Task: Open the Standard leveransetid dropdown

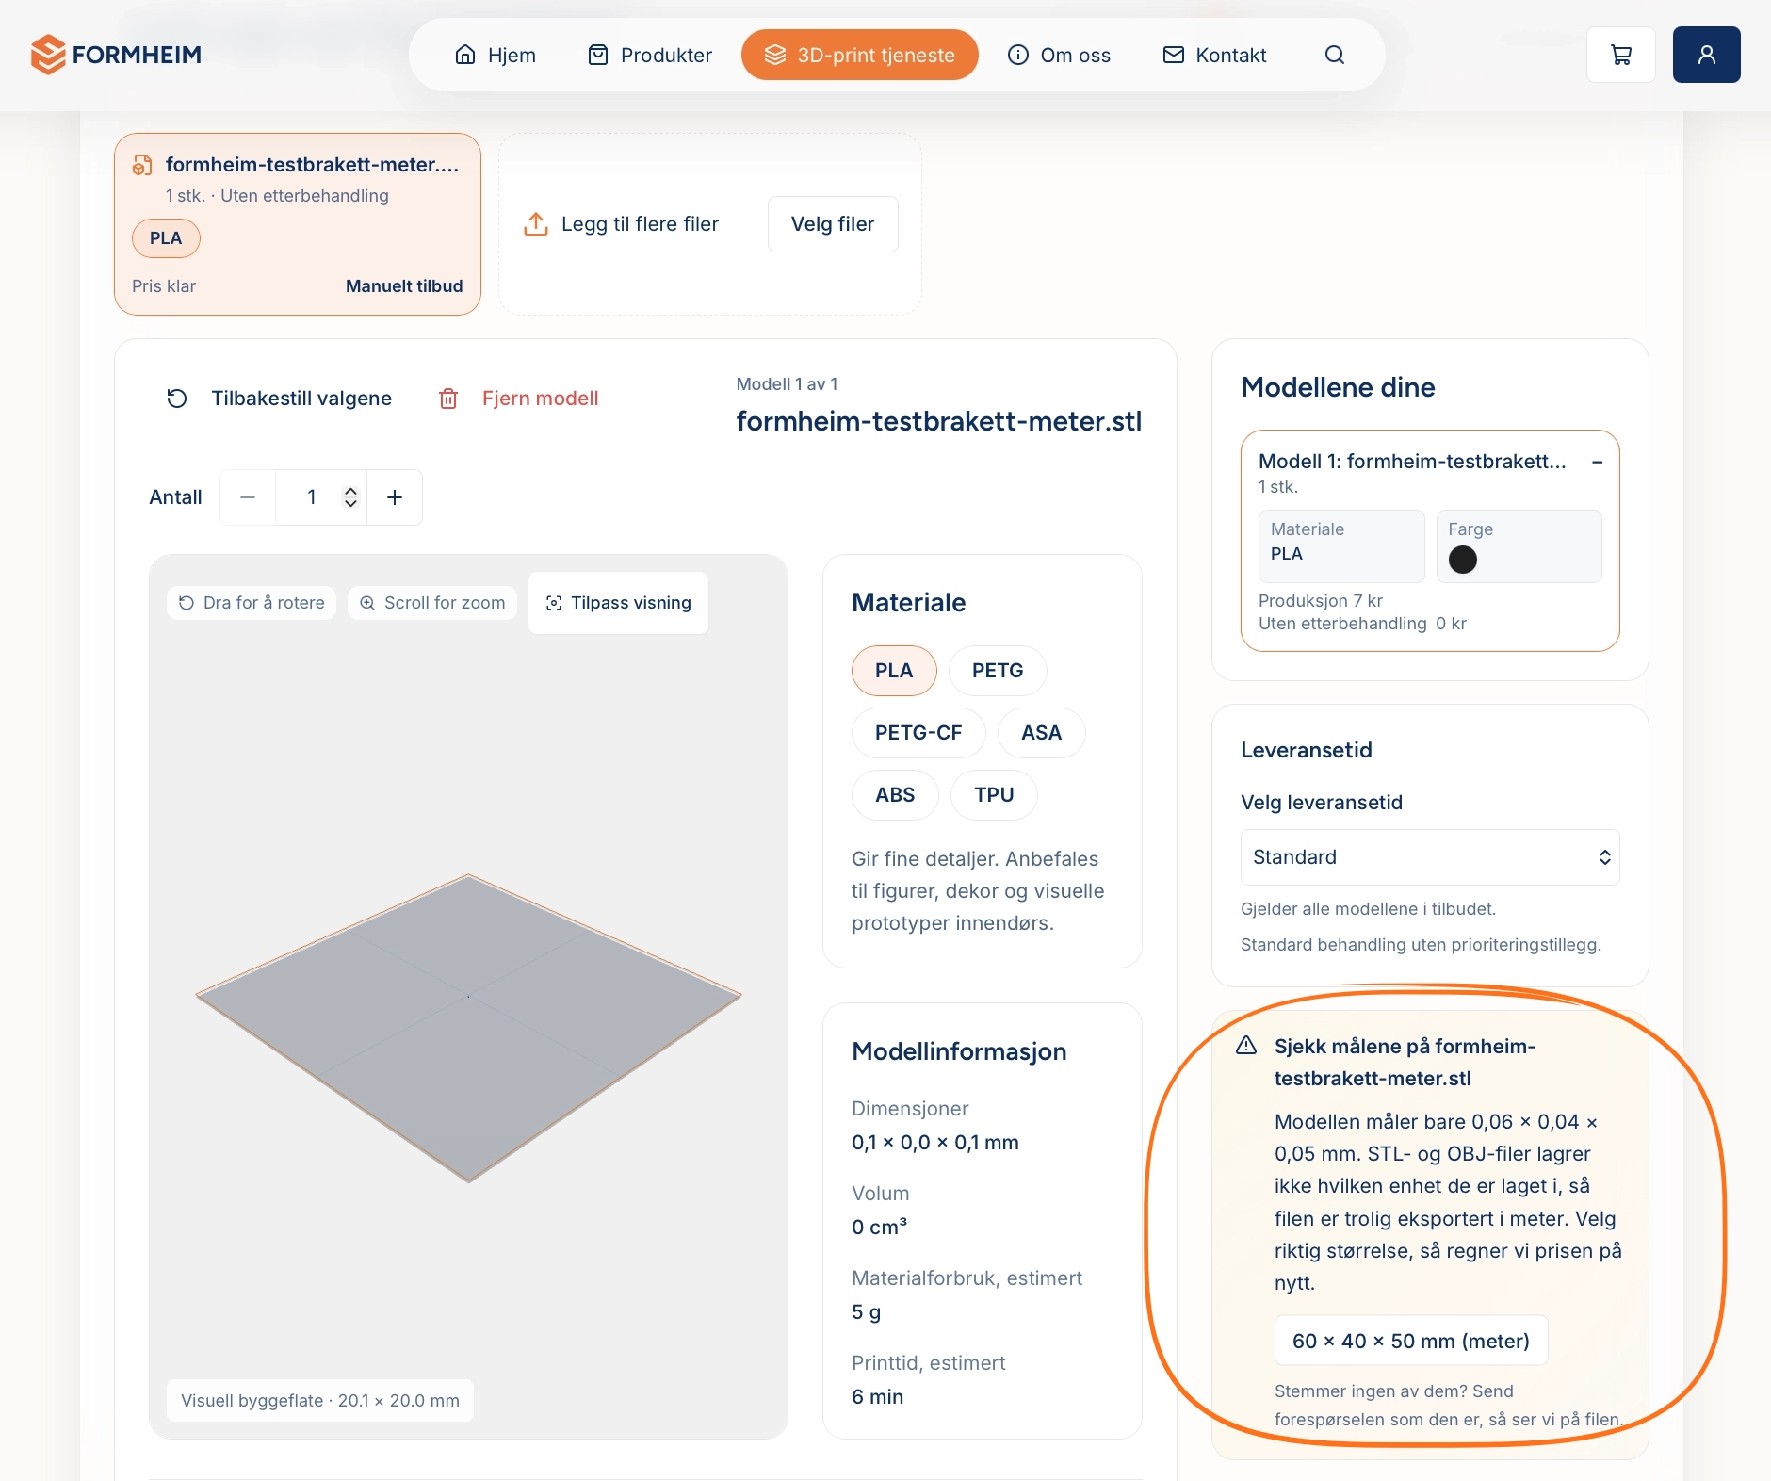Action: pos(1430,857)
